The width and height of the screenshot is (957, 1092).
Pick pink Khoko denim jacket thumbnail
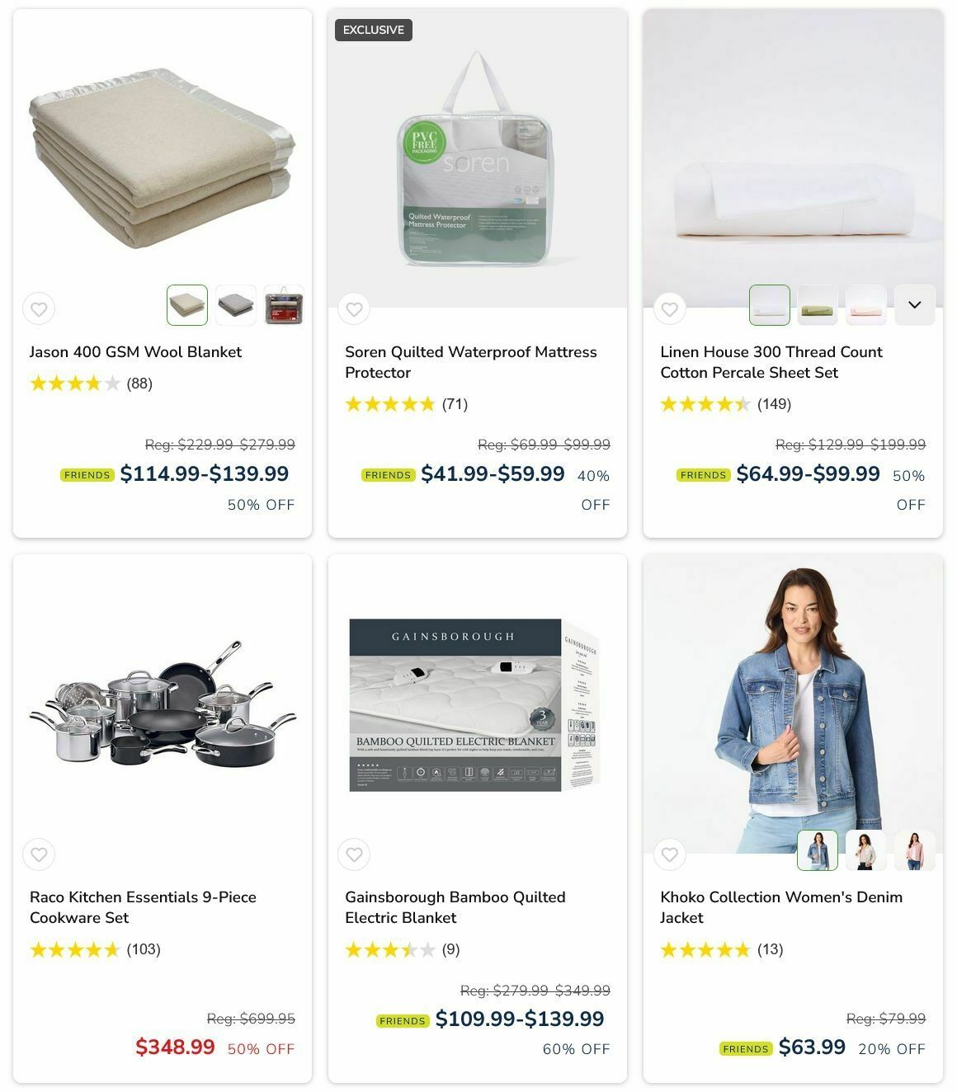[x=915, y=850]
